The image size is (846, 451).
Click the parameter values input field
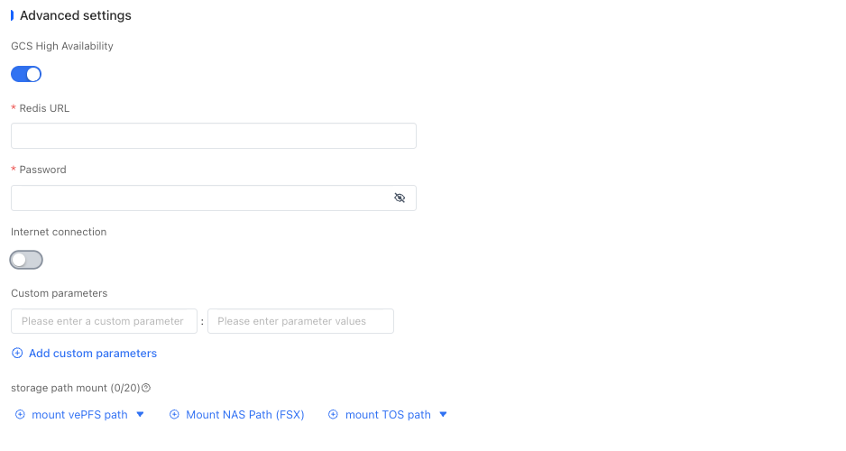300,321
